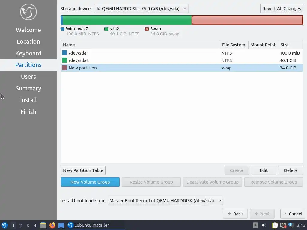Click the Edit partition button
Image resolution: width=307 pixels, height=230 pixels.
264,170
